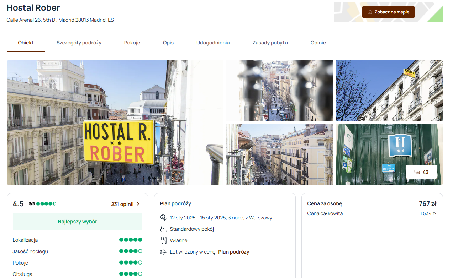Click the Obsługa rating label
The width and height of the screenshot is (453, 278).
coord(23,274)
